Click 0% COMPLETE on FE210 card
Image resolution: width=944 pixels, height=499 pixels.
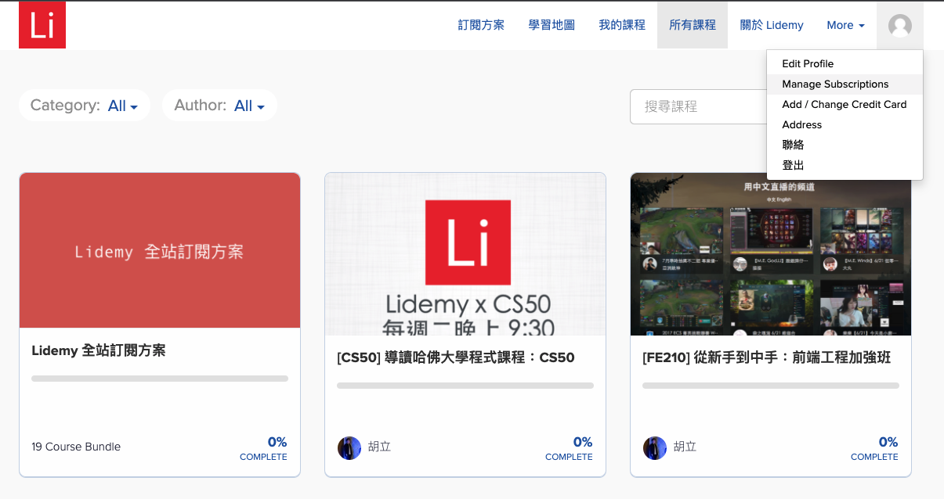874,448
